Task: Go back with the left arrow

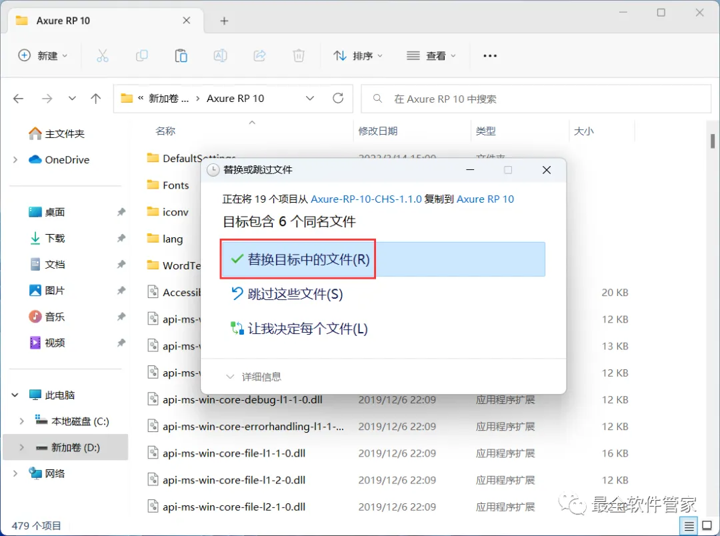Action: click(19, 98)
